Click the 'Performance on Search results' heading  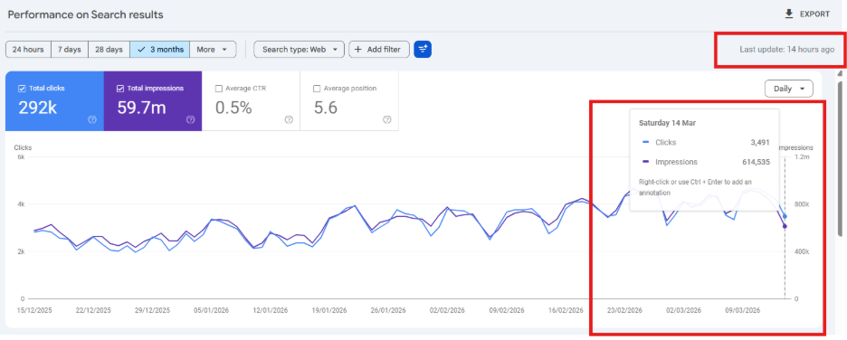coord(85,14)
